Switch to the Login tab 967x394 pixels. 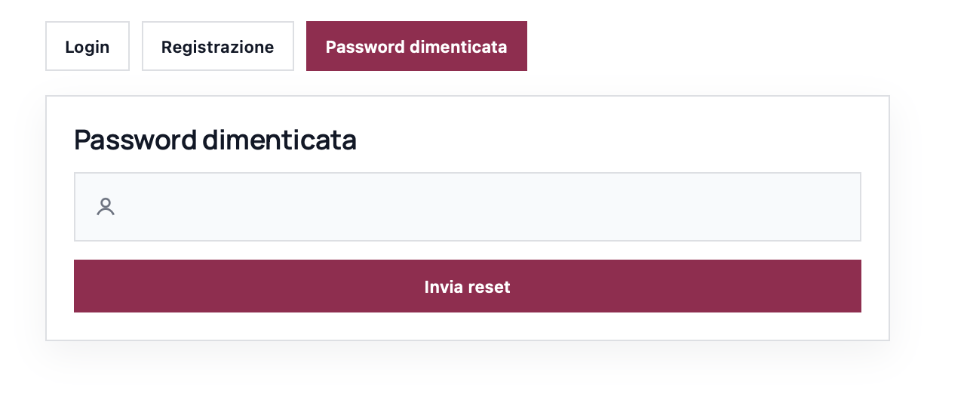pyautogui.click(x=87, y=47)
